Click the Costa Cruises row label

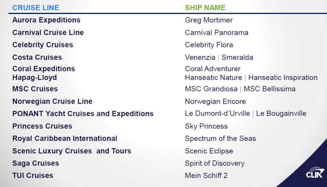coord(37,57)
